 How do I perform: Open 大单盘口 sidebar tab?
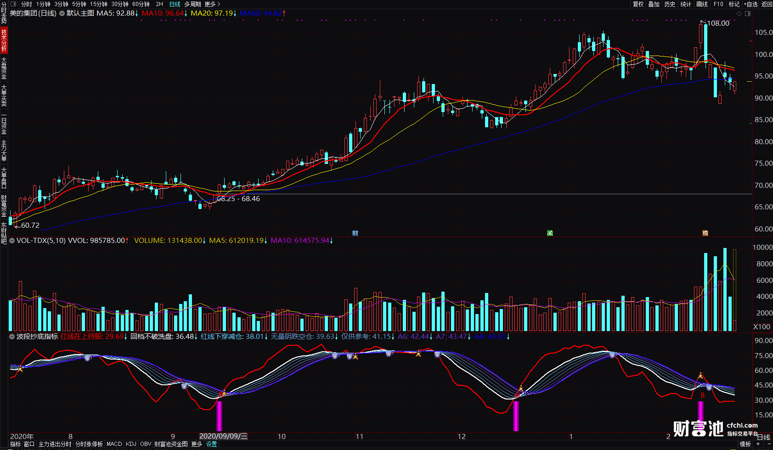pyautogui.click(x=4, y=178)
